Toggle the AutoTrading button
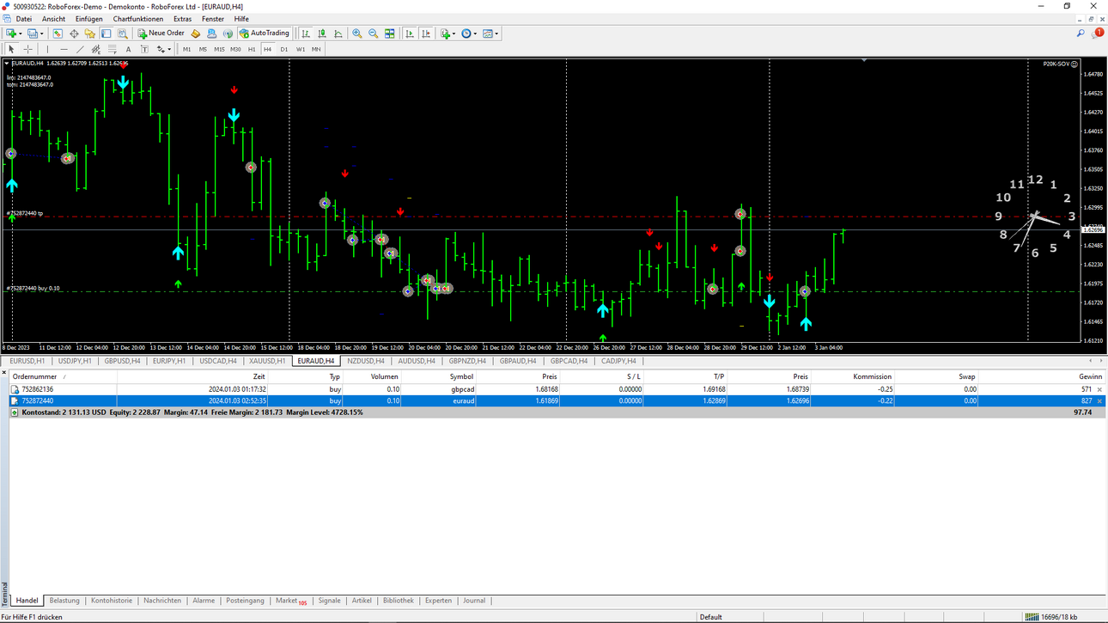This screenshot has height=623, width=1108. [265, 34]
